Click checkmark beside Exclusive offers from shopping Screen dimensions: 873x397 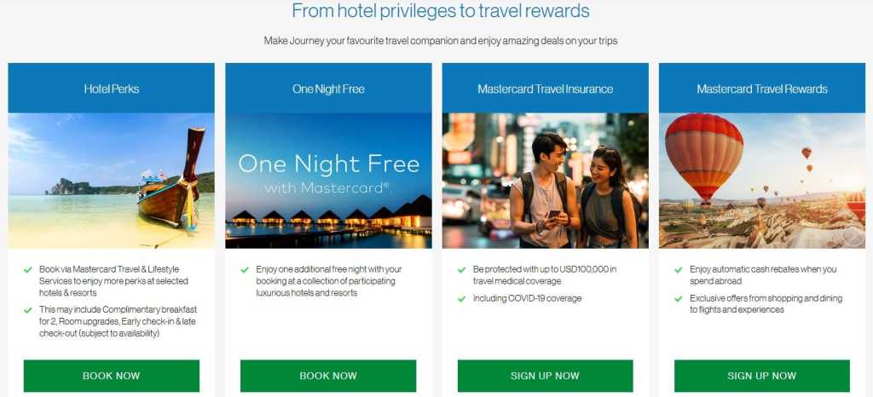678,299
